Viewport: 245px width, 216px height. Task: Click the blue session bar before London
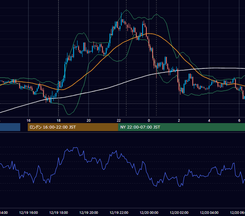(10, 127)
